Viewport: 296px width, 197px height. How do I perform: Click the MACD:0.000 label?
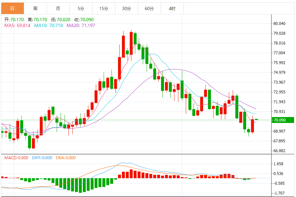(x=16, y=158)
